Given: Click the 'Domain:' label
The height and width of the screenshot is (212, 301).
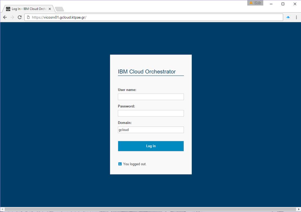Looking at the screenshot, I should click(125, 123).
